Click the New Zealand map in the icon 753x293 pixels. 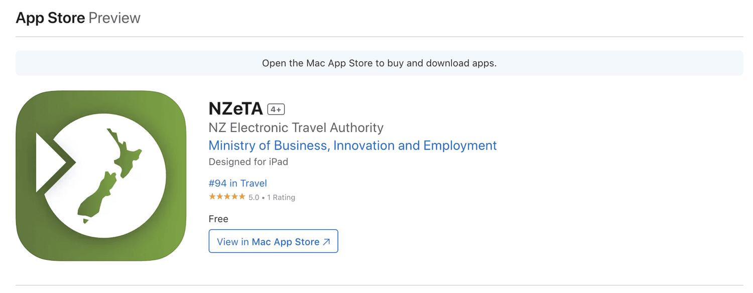(x=109, y=176)
